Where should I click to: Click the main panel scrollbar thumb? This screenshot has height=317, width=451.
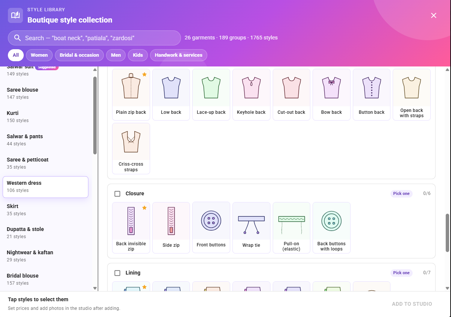(x=447, y=233)
